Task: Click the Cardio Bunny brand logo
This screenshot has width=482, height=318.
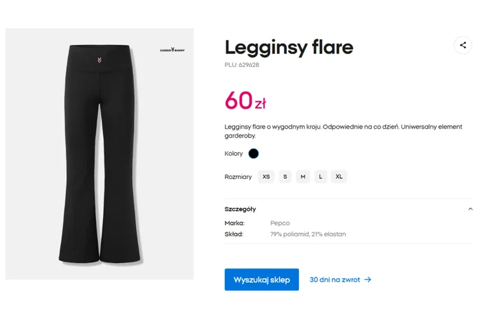Action: (172, 50)
